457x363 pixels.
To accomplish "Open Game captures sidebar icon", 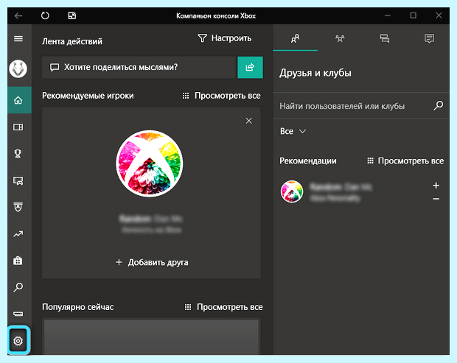I will pos(18,180).
